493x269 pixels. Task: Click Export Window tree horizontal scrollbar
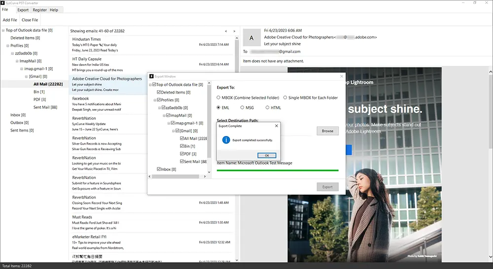tap(176, 176)
